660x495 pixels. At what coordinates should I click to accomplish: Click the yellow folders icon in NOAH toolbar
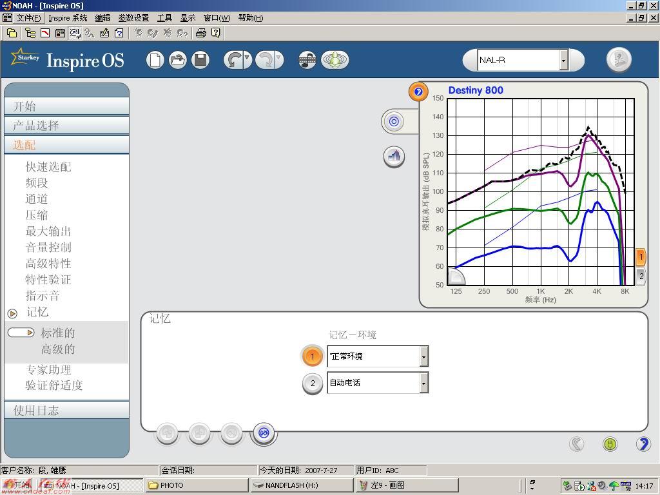(x=12, y=33)
